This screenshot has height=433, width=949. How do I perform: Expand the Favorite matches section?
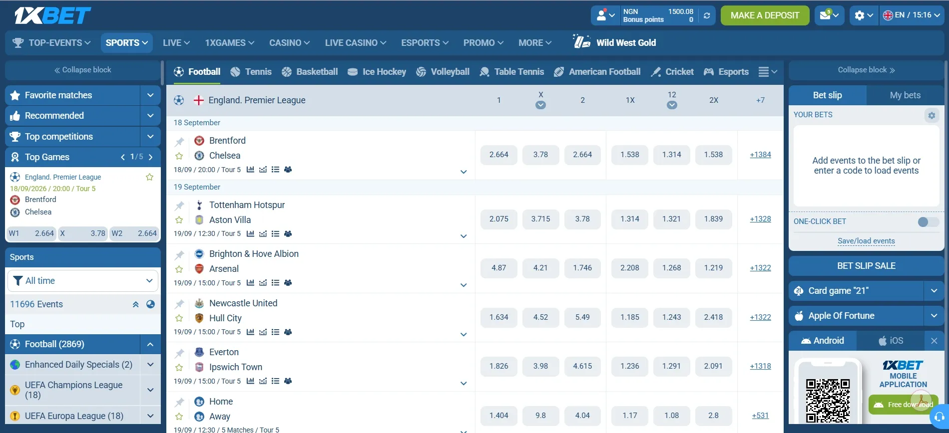150,95
